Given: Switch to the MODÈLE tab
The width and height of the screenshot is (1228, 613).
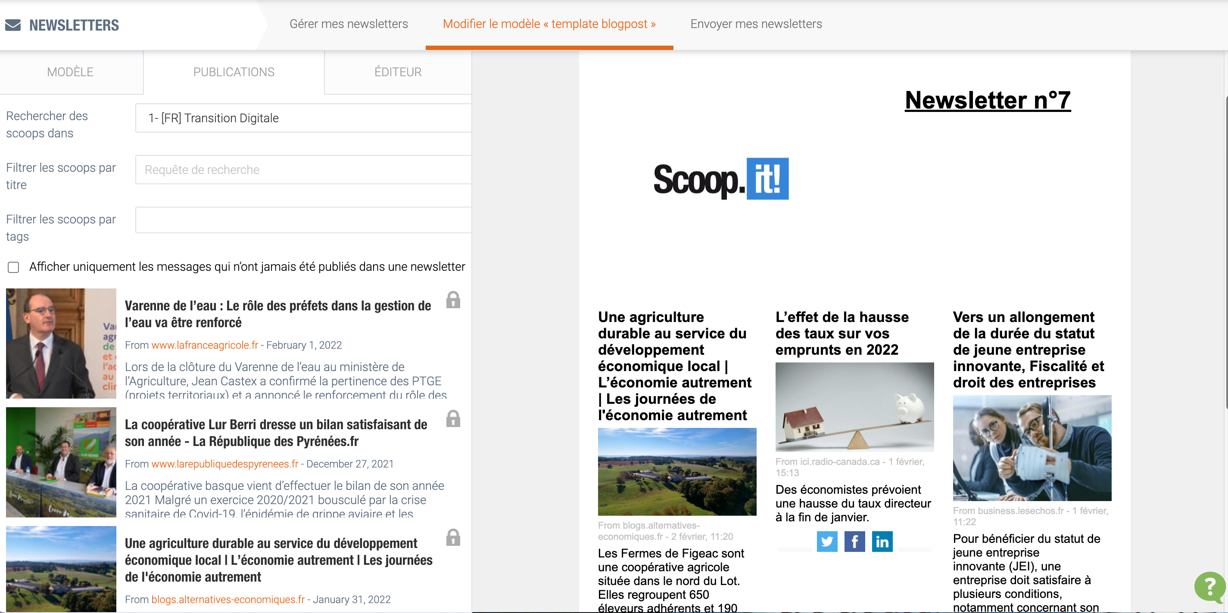Looking at the screenshot, I should click(71, 72).
